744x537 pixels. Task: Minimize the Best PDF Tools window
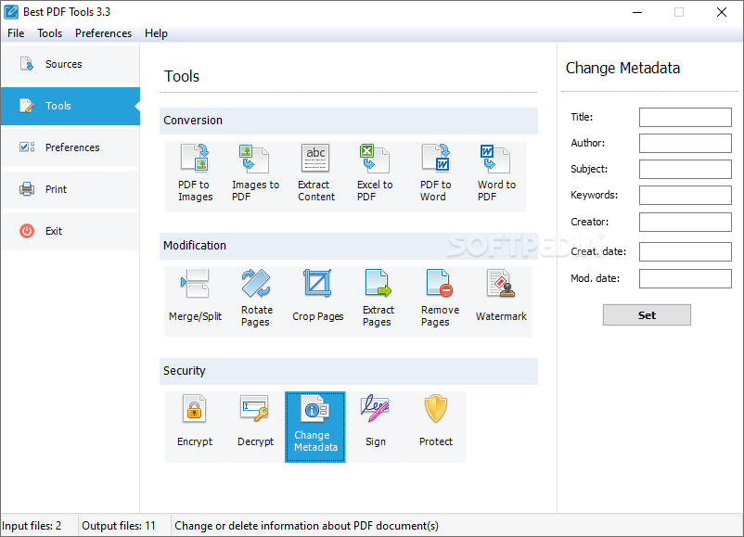click(637, 12)
